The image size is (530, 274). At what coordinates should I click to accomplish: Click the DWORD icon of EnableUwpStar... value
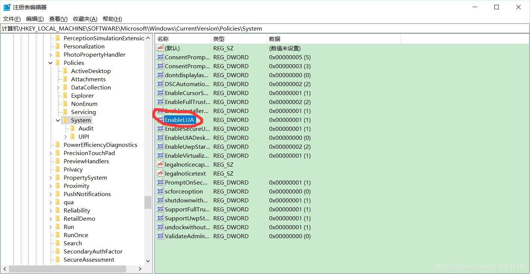(160, 147)
